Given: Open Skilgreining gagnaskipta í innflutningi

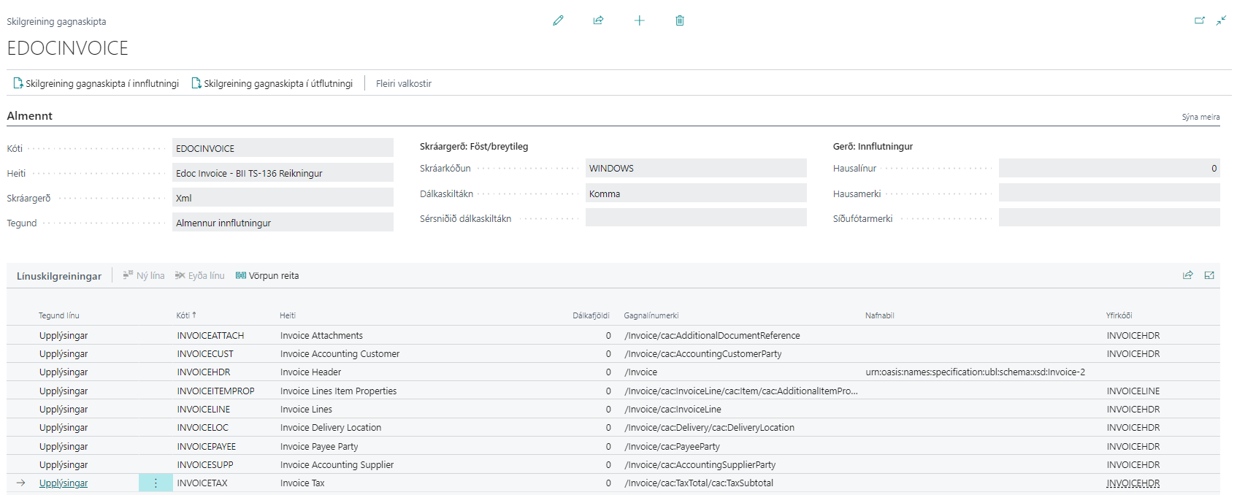Looking at the screenshot, I should [x=96, y=84].
